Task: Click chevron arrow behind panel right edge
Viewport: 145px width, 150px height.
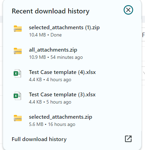Action: coord(144,73)
